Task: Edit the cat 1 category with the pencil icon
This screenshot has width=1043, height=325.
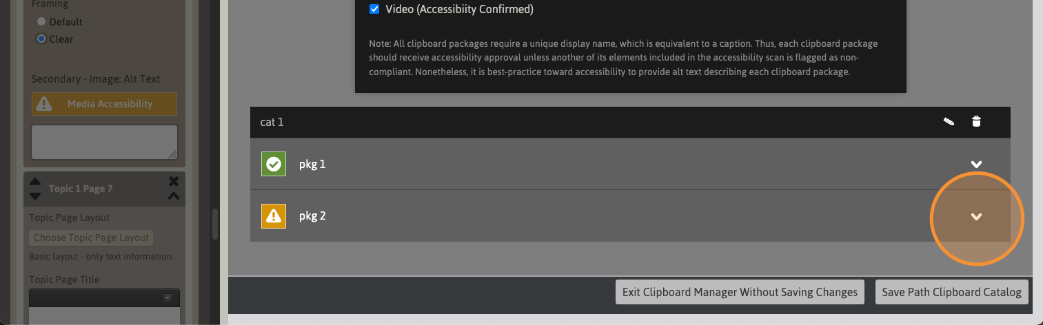Action: coord(949,122)
